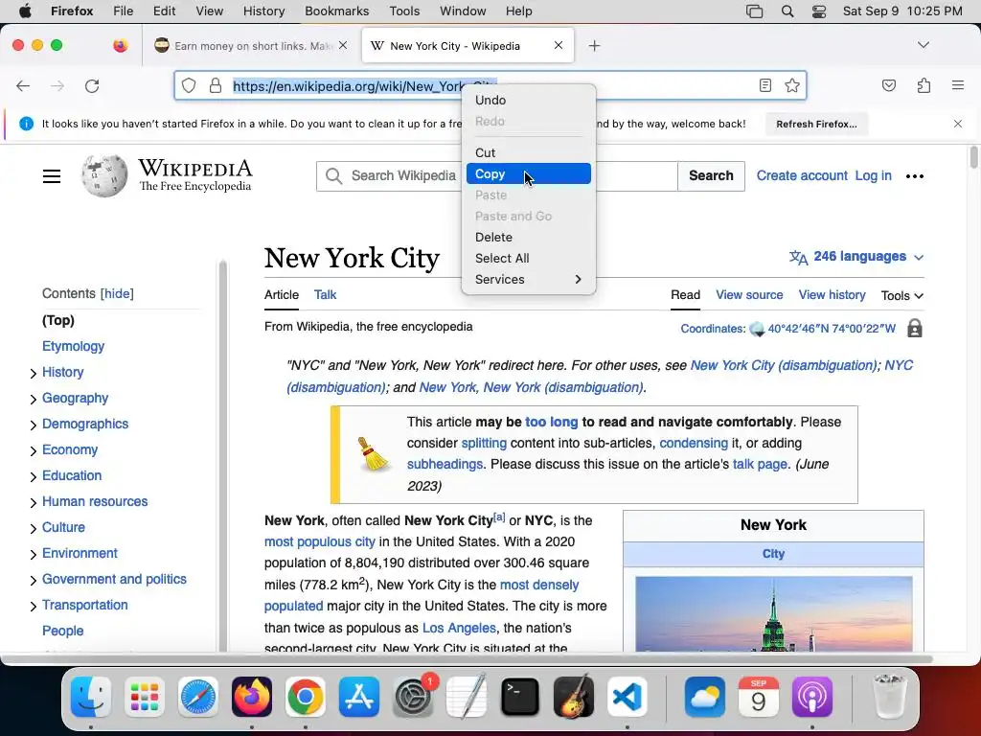Open Visual Studio Code from the Dock
Viewport: 981px width, 736px height.
(627, 697)
